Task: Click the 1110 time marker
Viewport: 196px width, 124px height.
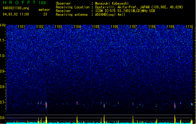Action: coord(189,27)
